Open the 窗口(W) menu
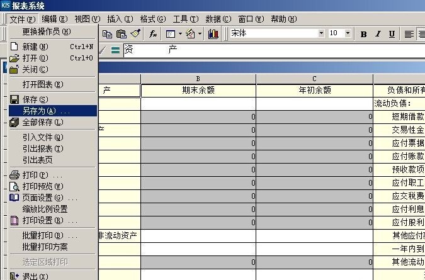425x280 pixels. coord(251,19)
